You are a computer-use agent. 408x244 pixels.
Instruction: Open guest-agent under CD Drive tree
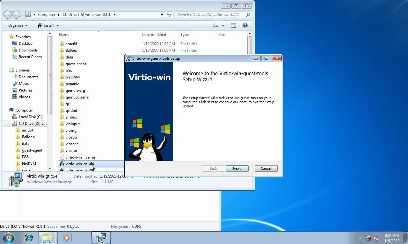coord(32,150)
